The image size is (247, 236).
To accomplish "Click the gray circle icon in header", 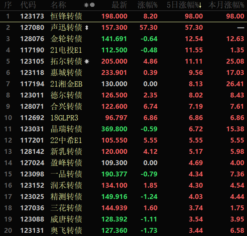I will coord(92,5).
